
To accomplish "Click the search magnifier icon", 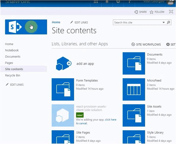I will point(168,23).
